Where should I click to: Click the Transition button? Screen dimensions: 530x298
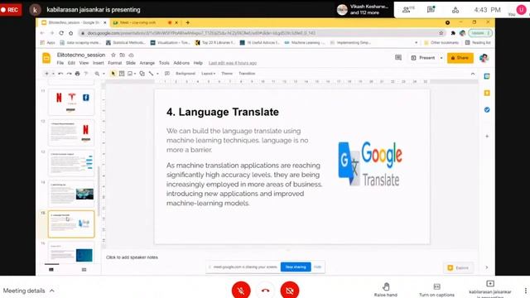247,74
